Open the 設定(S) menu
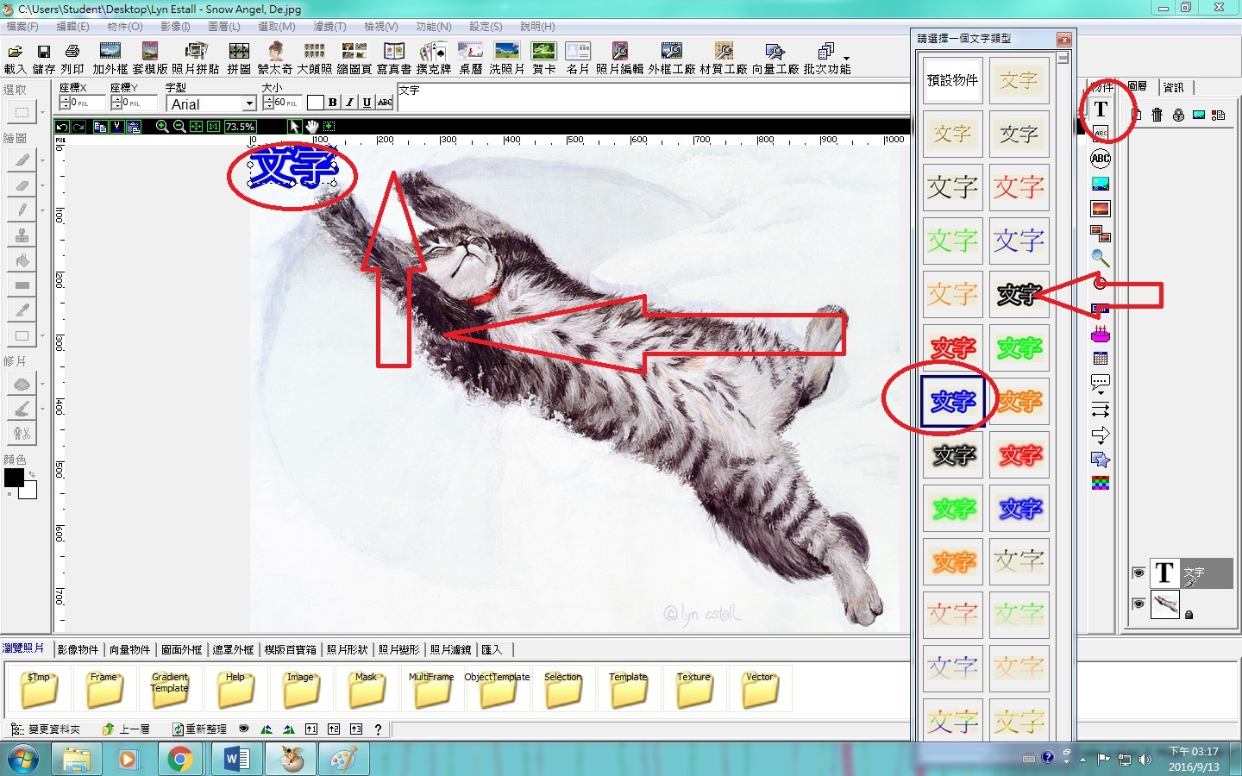The height and width of the screenshot is (776, 1242). click(x=486, y=27)
